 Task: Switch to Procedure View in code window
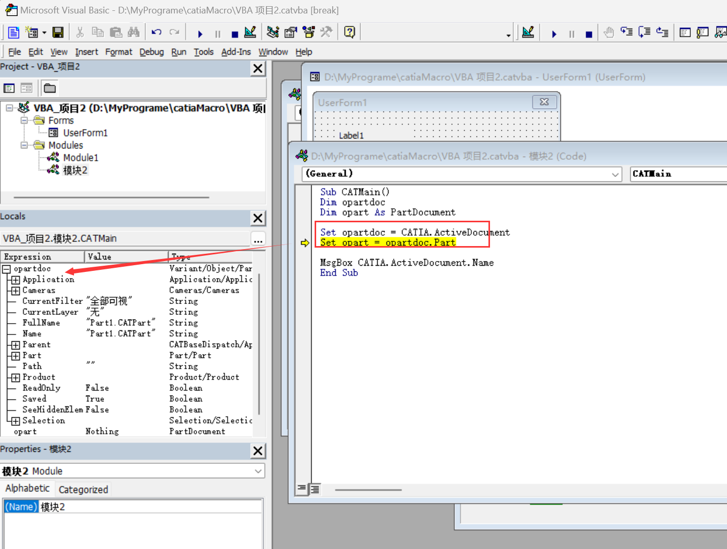[302, 489]
